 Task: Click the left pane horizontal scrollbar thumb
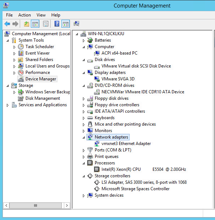click(x=36, y=205)
